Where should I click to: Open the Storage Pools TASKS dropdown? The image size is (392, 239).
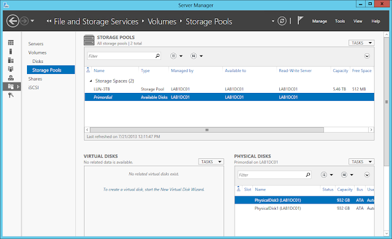[361, 43]
